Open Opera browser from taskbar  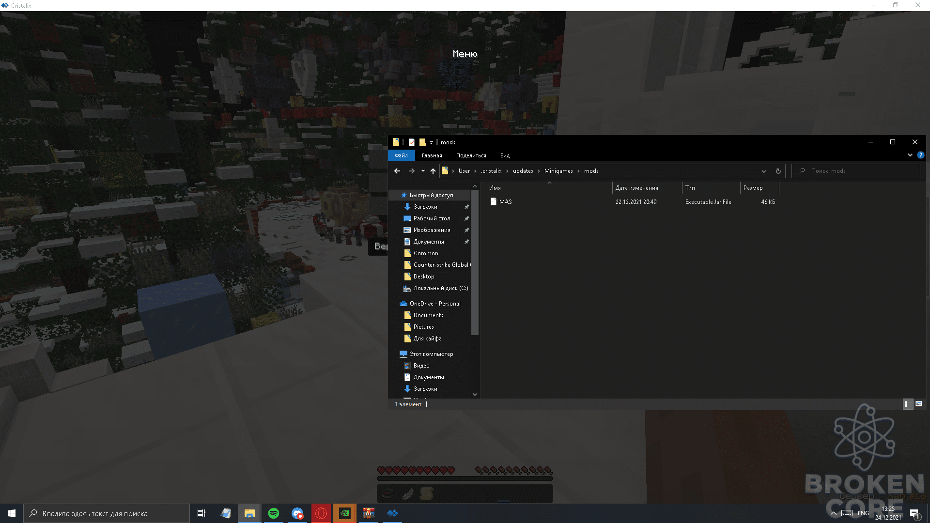[x=321, y=513]
